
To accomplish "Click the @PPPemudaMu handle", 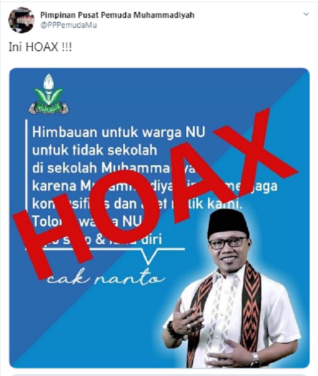I will tap(69, 25).
